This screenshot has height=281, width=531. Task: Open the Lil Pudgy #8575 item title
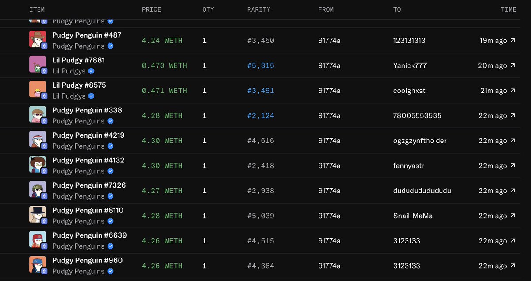(x=79, y=85)
